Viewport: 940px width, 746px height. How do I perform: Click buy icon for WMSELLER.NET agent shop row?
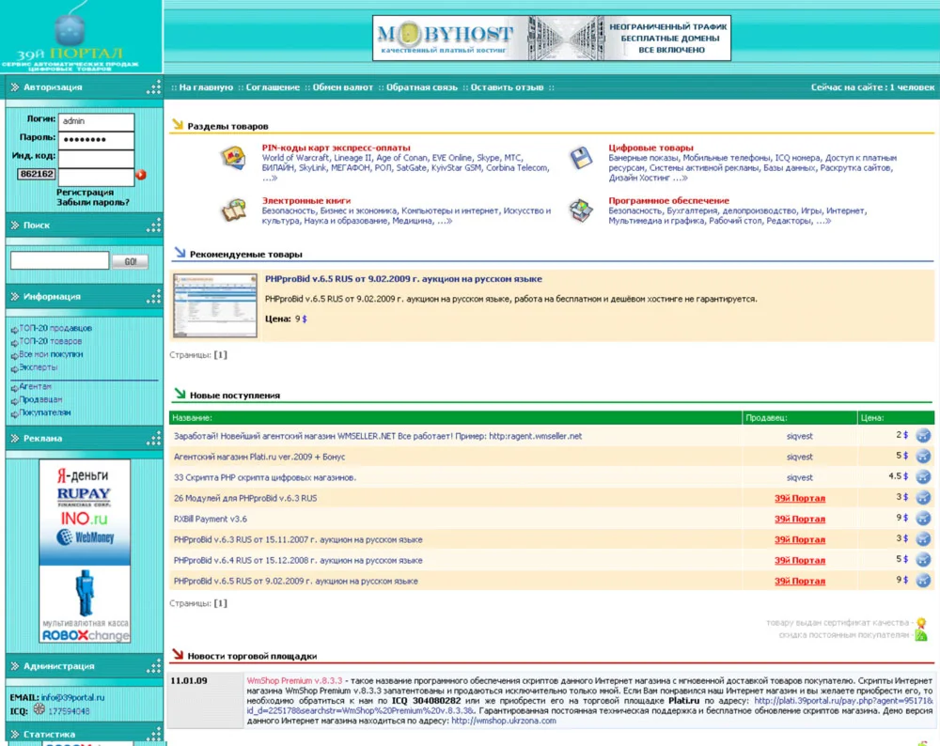pyautogui.click(x=923, y=436)
